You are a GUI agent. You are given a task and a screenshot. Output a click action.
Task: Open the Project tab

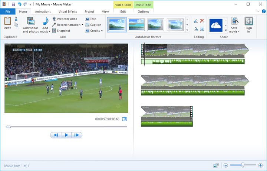click(x=89, y=11)
